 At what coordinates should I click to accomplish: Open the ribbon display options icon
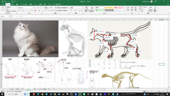[x=156, y=2]
